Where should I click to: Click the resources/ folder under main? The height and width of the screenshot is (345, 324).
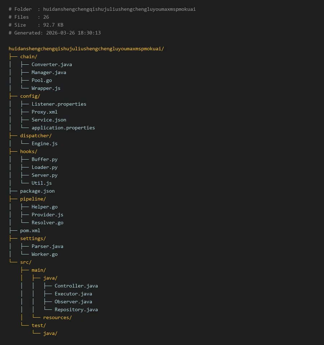click(57, 317)
